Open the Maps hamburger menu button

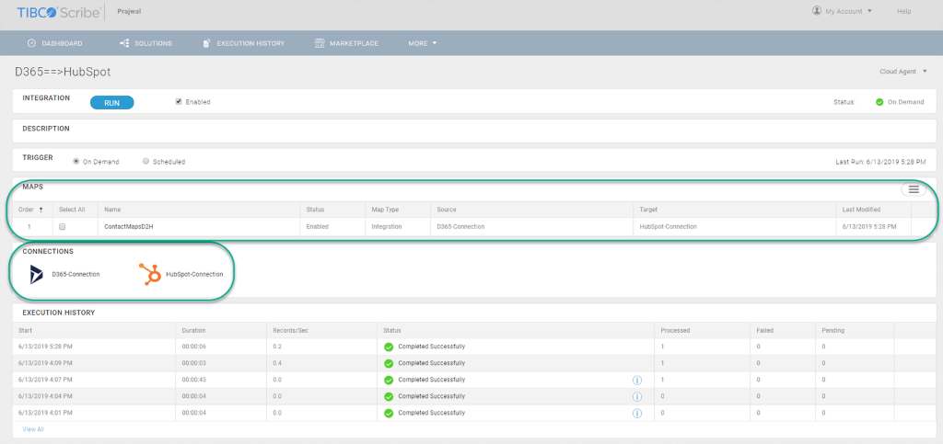pos(914,189)
